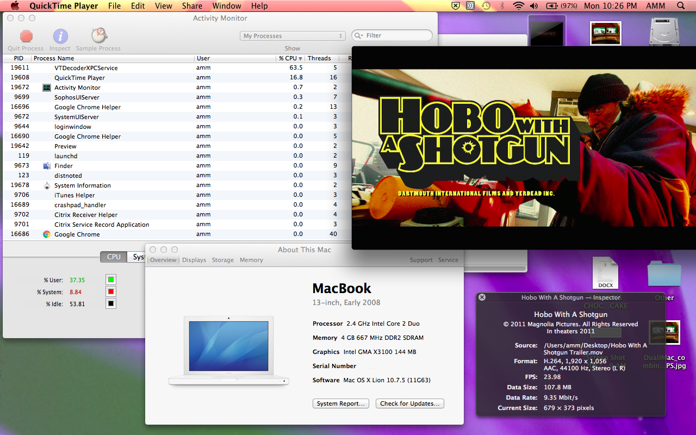Viewport: 696px width, 435px height.
Task: Click the Hobo With A Shotgun video
Action: point(524,147)
